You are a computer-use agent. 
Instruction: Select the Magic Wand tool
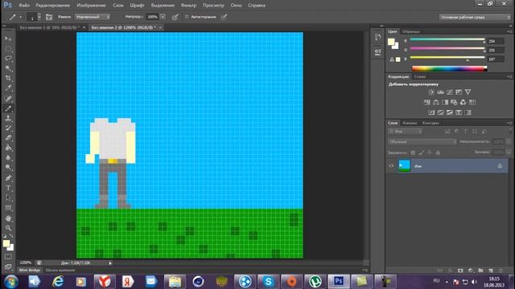[8, 68]
